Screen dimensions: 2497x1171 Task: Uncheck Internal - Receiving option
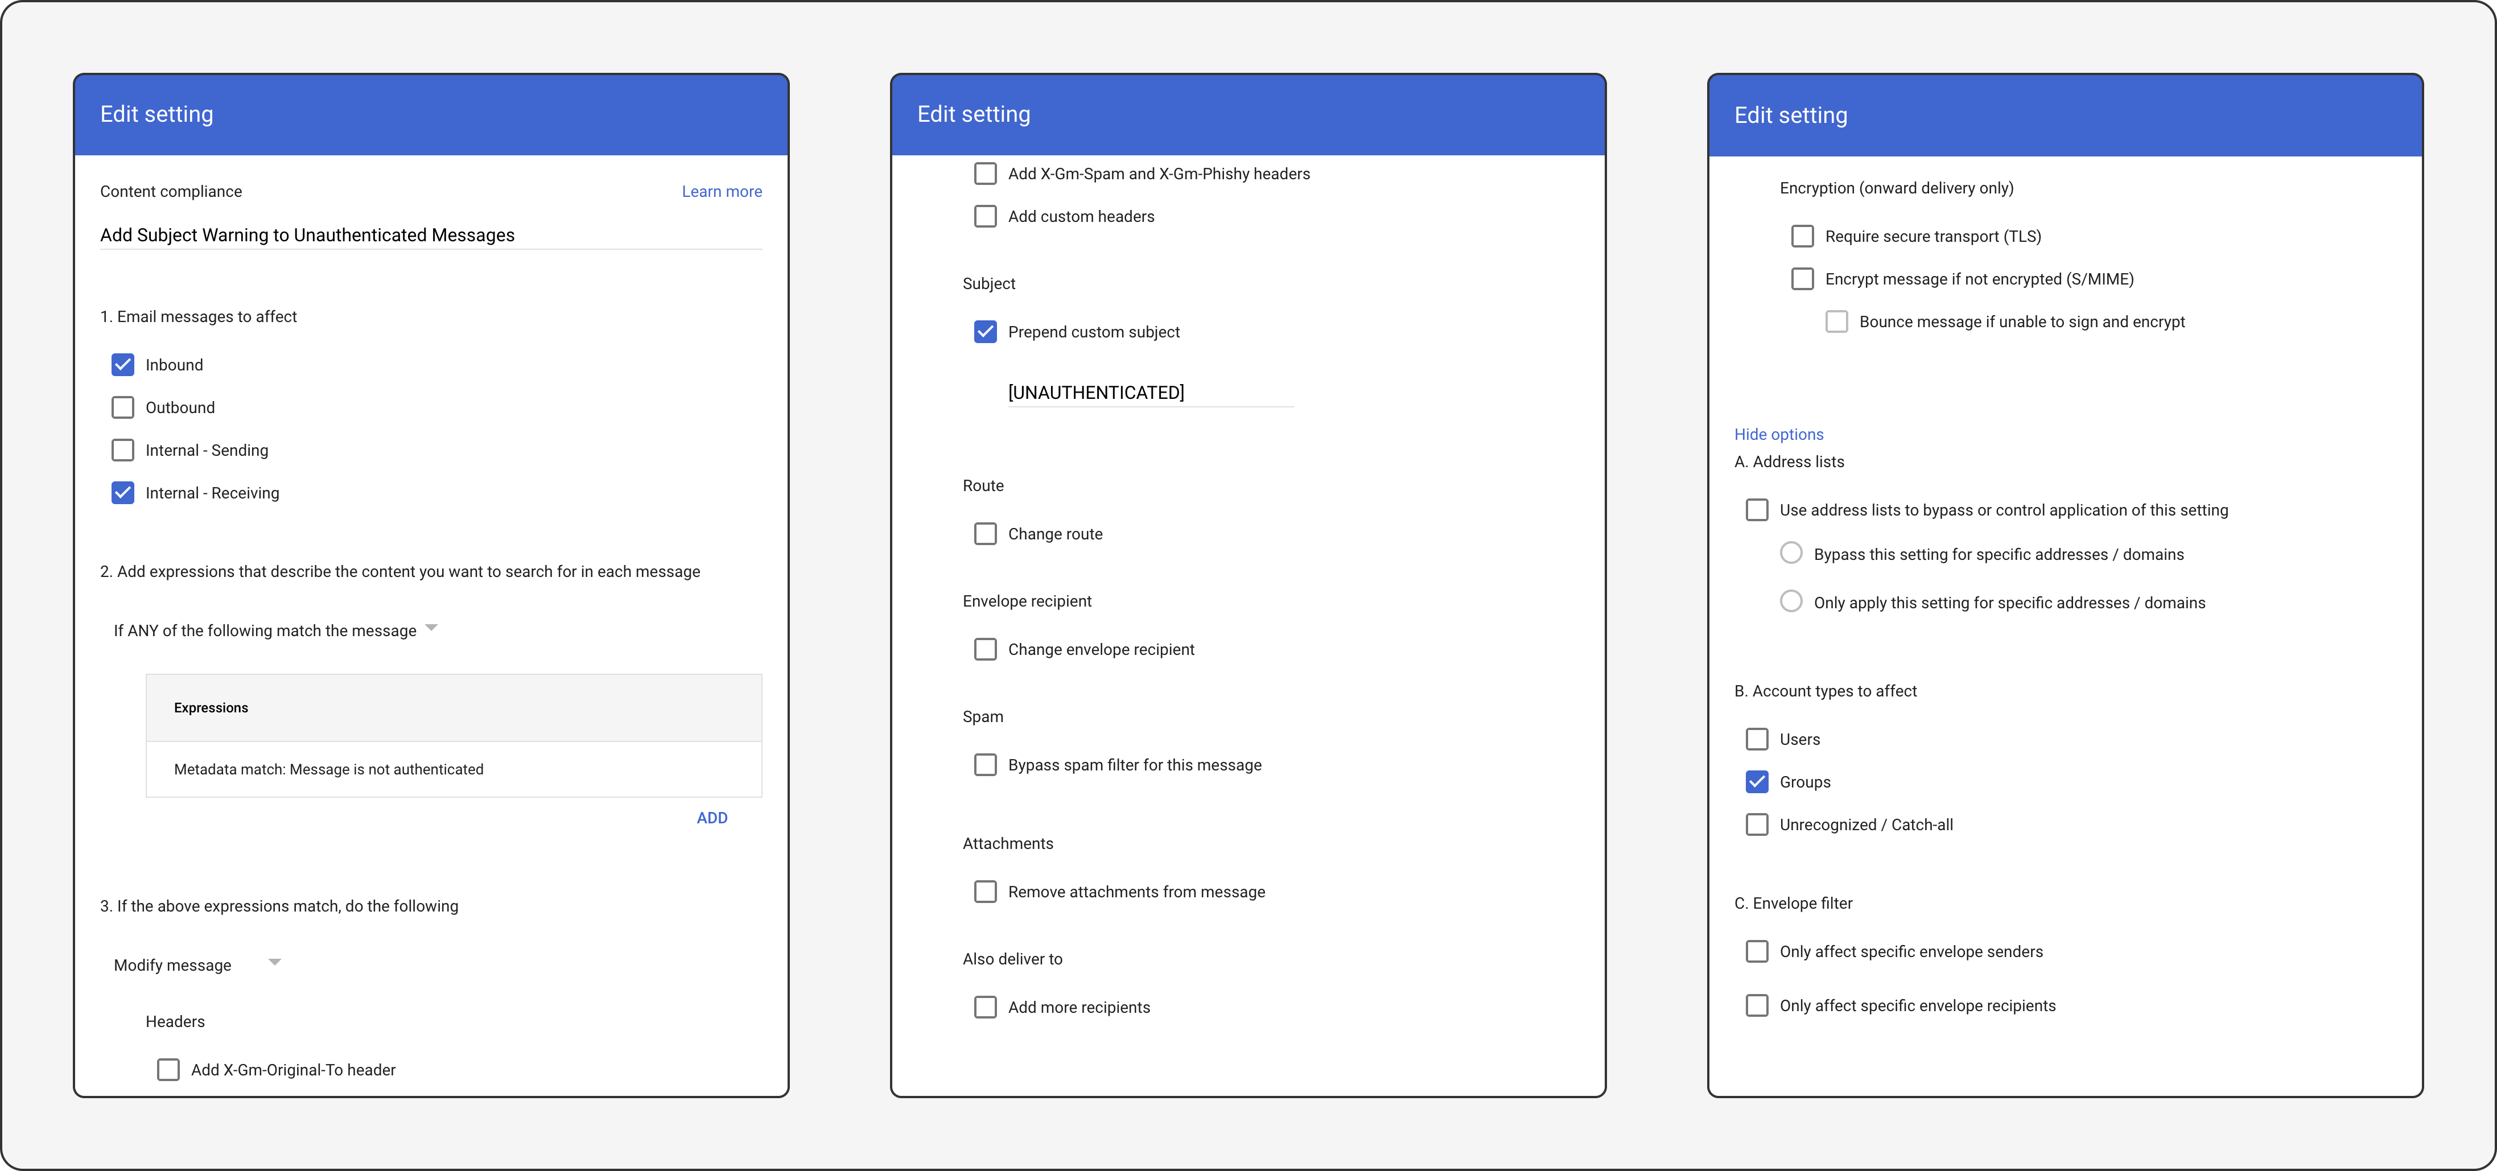[123, 492]
